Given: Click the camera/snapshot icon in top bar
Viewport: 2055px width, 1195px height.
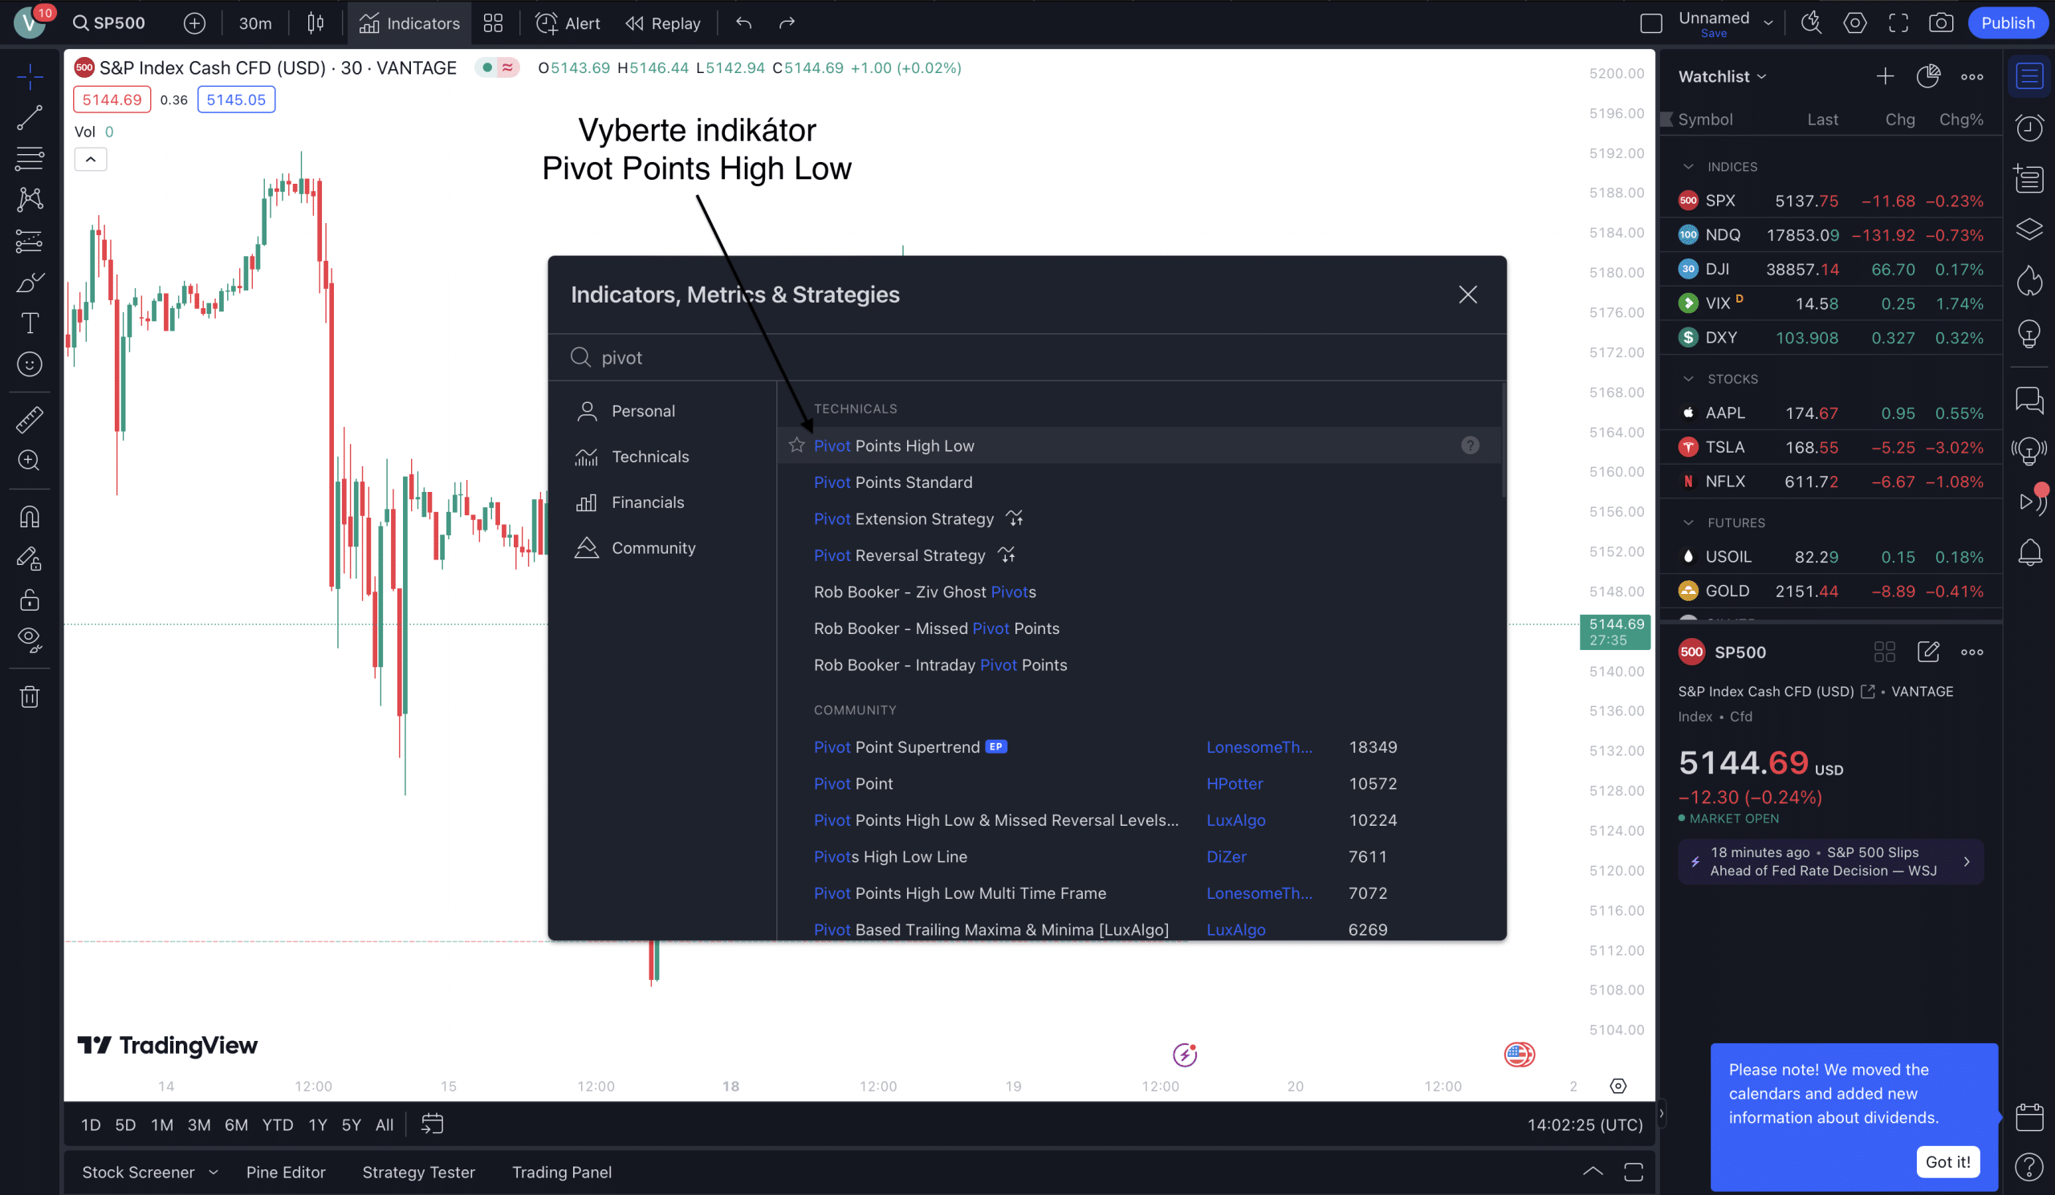Looking at the screenshot, I should pyautogui.click(x=1939, y=24).
